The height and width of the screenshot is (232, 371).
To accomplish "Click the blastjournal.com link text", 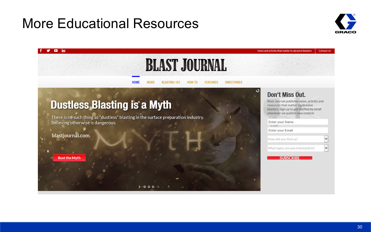I will click(71, 136).
